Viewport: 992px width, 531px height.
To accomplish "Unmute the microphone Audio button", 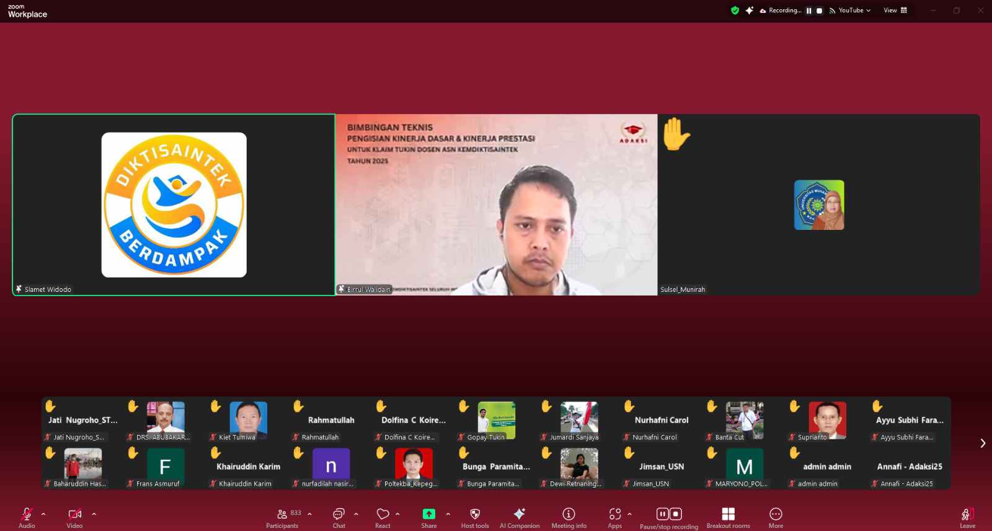I will tap(27, 517).
